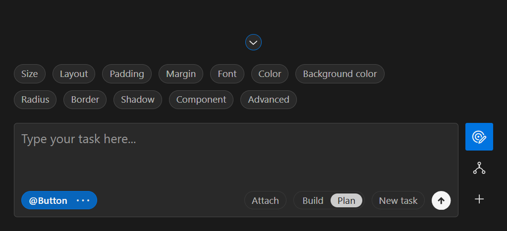Image resolution: width=507 pixels, height=231 pixels.
Task: Focus the "Type your task here" input
Action: 236,153
